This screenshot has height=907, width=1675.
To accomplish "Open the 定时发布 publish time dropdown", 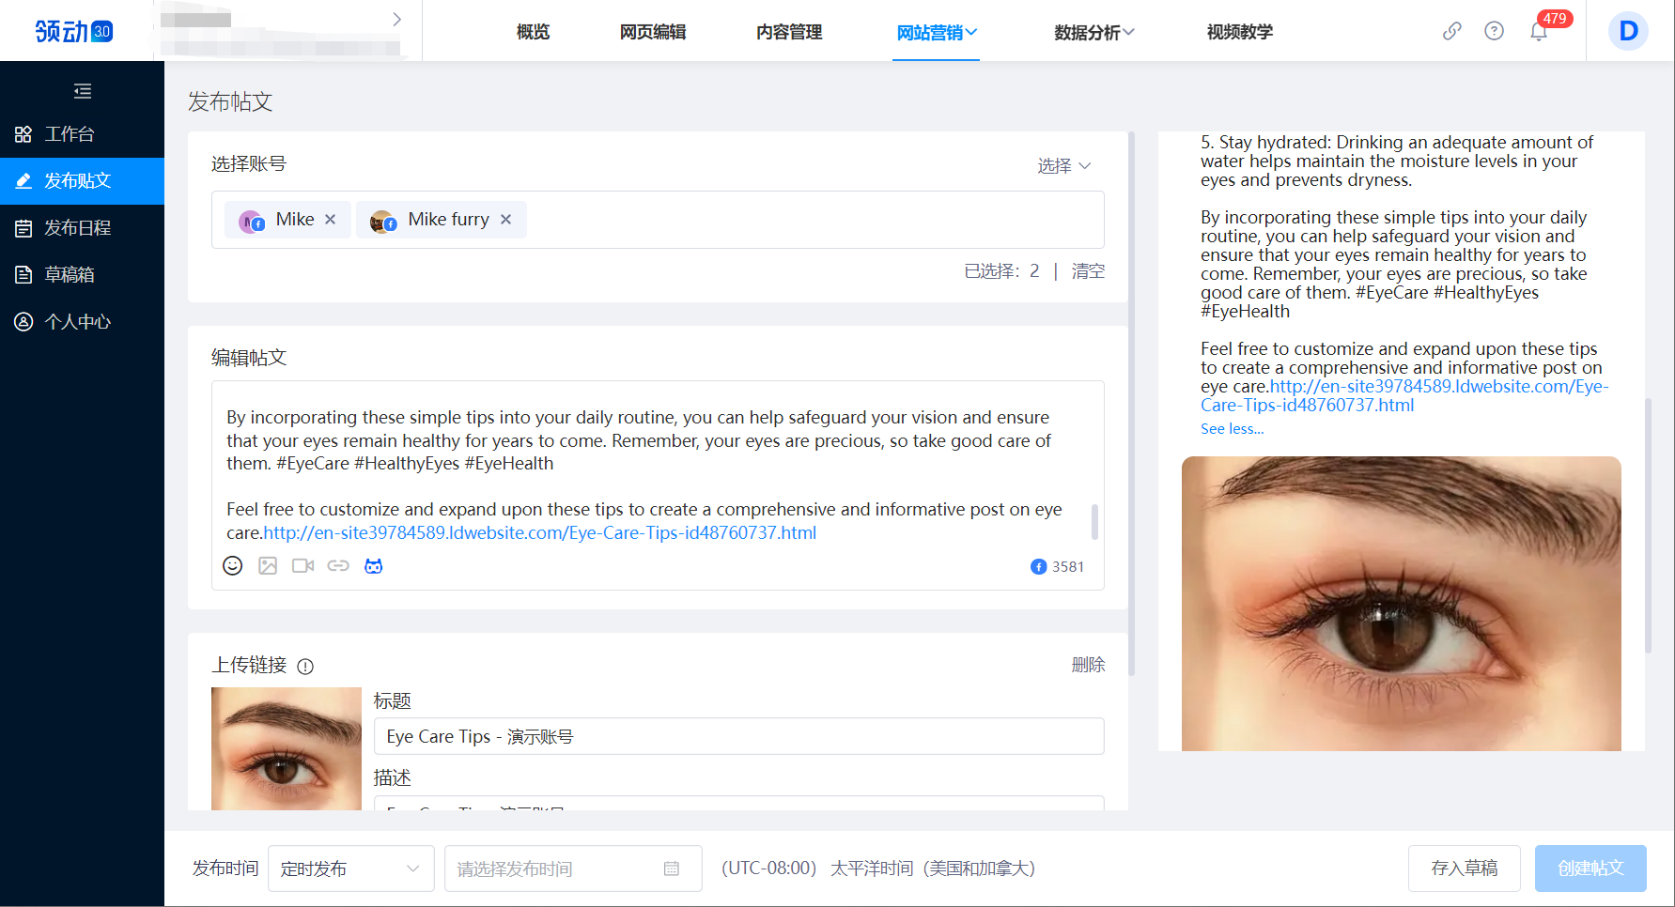I will (x=350, y=869).
